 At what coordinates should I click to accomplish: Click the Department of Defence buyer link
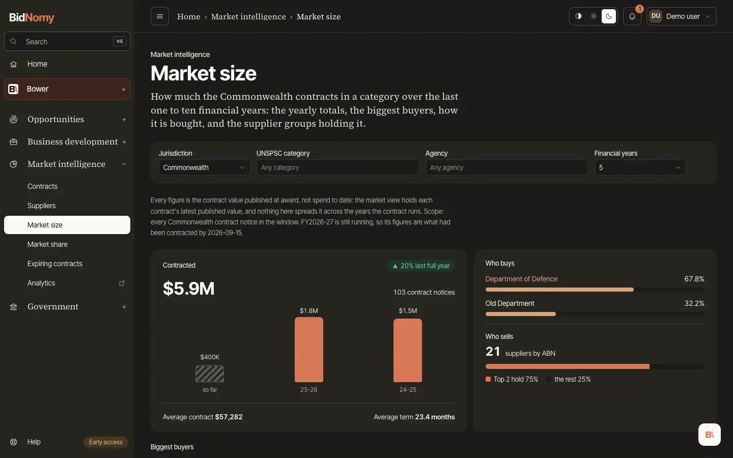pos(521,279)
